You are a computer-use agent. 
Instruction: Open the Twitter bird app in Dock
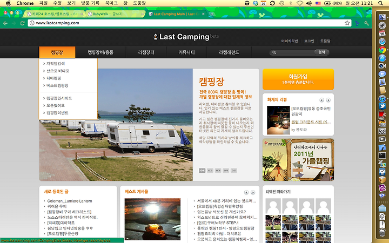383,106
